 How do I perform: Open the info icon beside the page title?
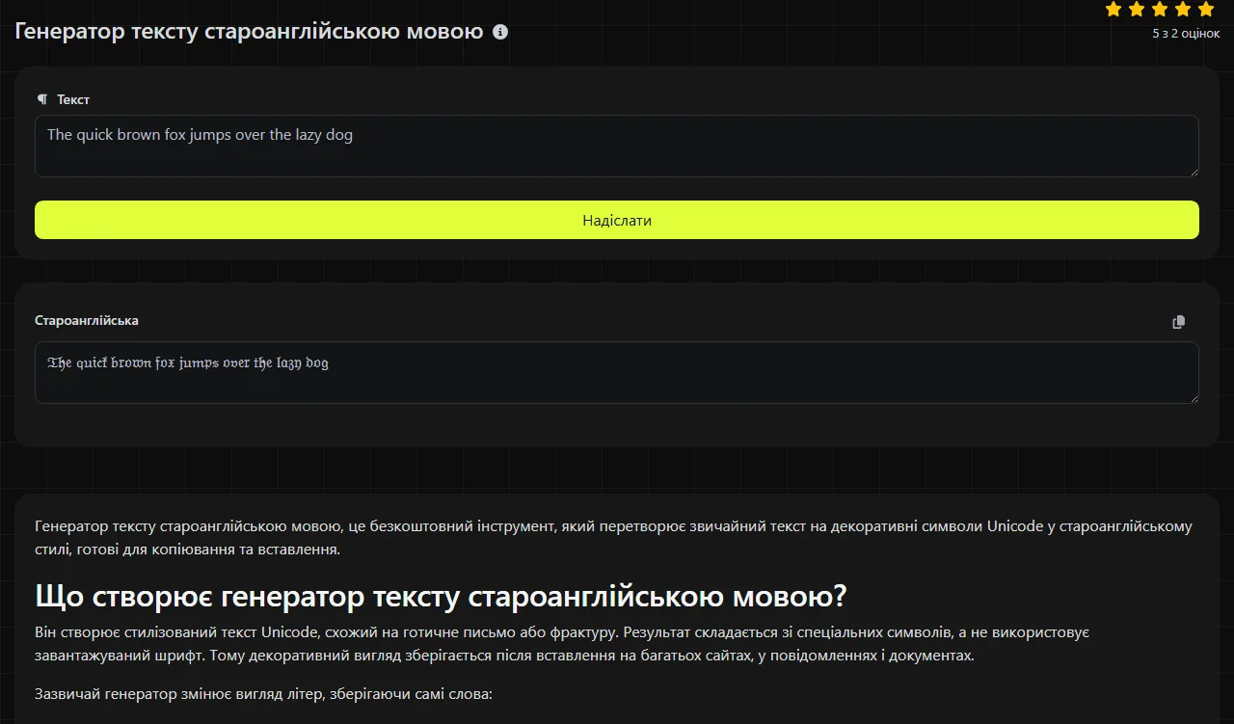(x=500, y=32)
